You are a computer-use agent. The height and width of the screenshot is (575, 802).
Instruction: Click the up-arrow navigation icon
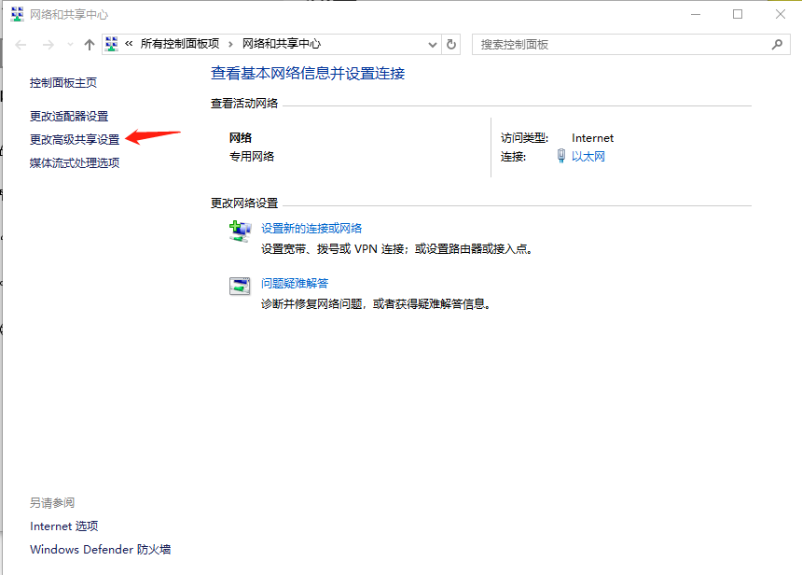tap(89, 44)
